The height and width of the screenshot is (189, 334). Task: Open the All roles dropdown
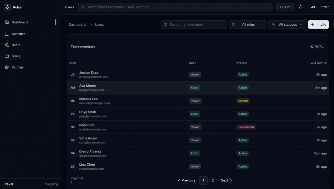tap(247, 25)
